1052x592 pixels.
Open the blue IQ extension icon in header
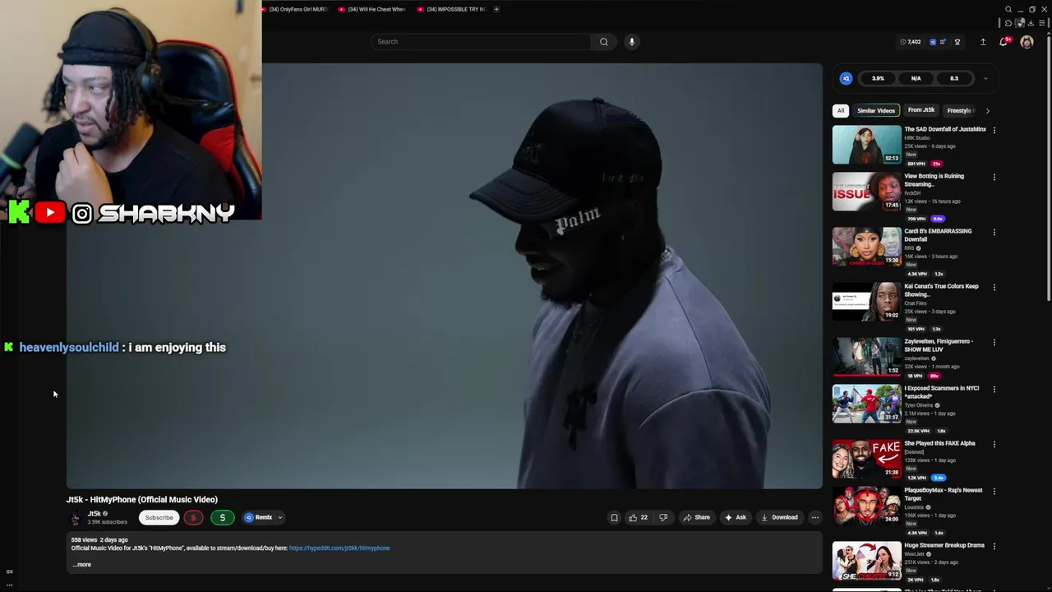[x=933, y=42]
